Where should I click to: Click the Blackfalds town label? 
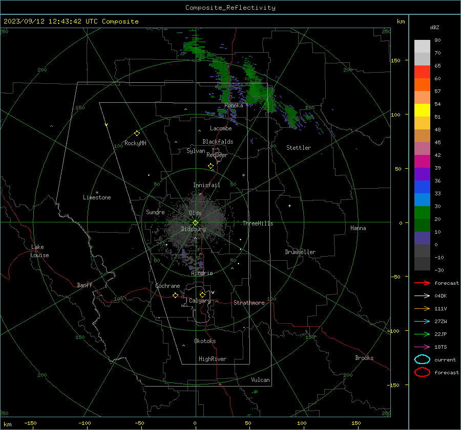tap(218, 142)
